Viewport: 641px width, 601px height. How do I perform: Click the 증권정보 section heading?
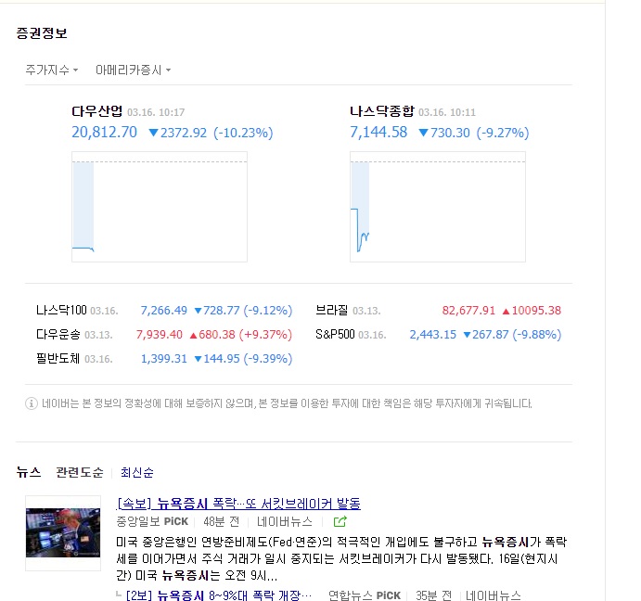point(42,33)
